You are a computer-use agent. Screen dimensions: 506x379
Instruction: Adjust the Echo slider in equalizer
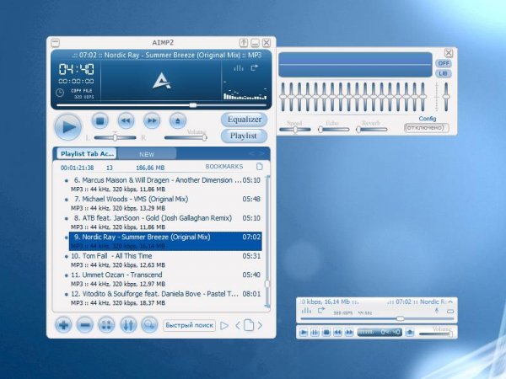333,130
